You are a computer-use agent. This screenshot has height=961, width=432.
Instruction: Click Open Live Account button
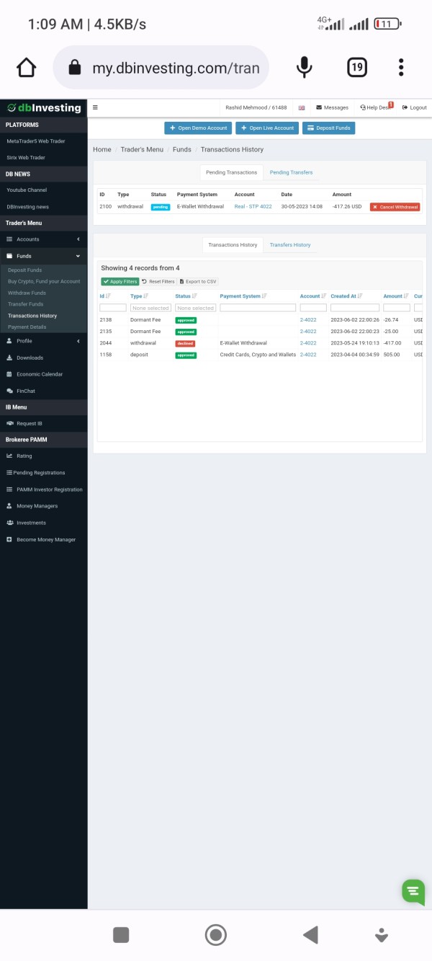click(x=266, y=128)
